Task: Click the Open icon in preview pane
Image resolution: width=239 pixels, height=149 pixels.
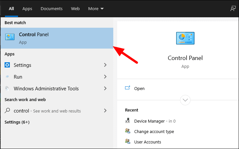Action: (x=127, y=88)
